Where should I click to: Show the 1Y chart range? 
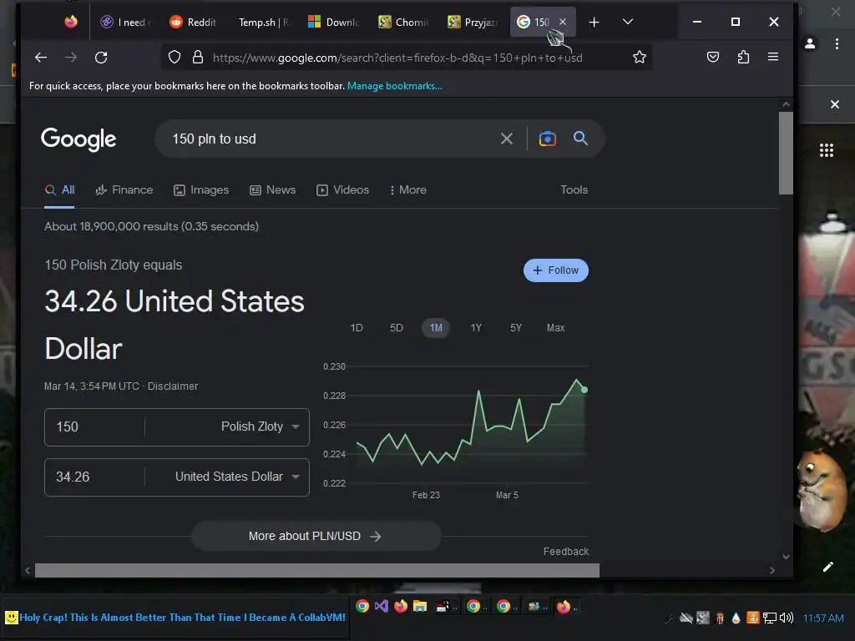click(476, 328)
